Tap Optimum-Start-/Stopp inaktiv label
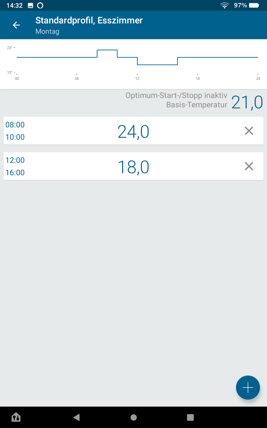Screen dimensions: 267x428 tap(176, 95)
